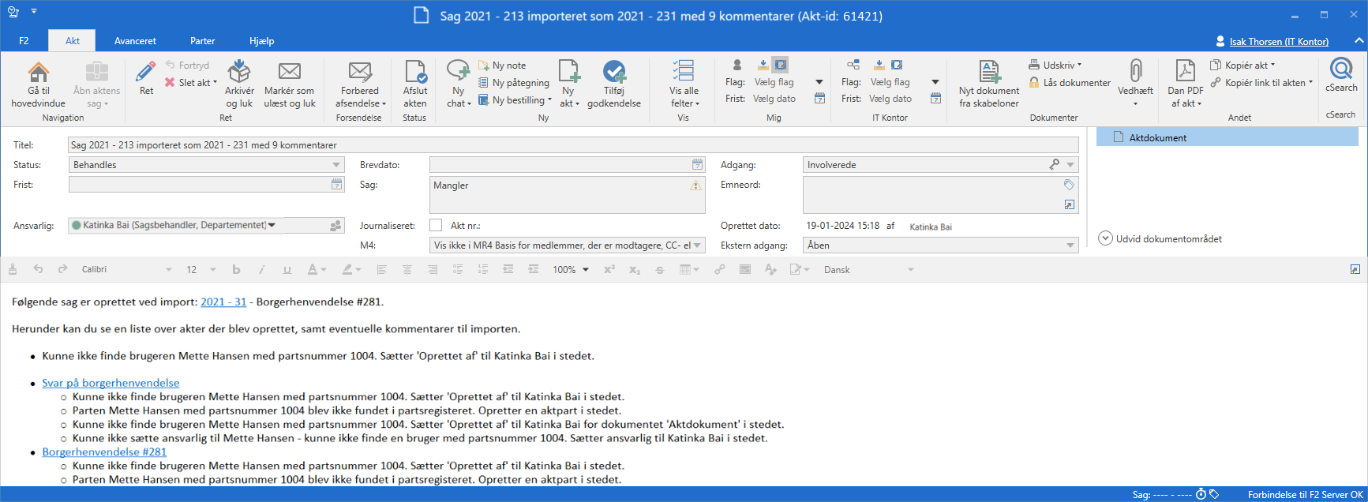Screen dimensions: 1368x502
Task: Click the Gå til hovedvindue home icon
Action: pos(38,73)
